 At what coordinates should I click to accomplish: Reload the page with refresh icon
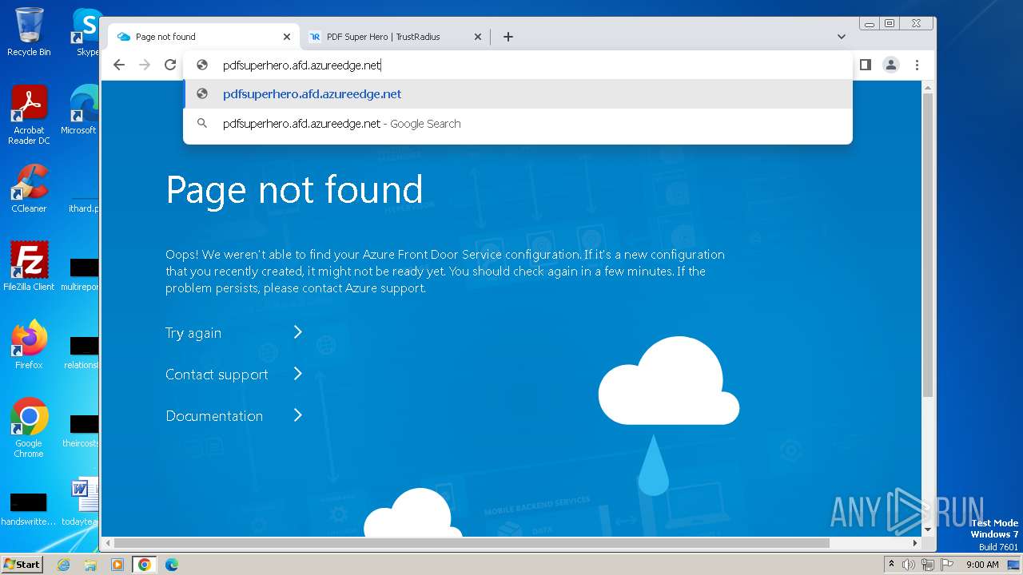coord(170,65)
